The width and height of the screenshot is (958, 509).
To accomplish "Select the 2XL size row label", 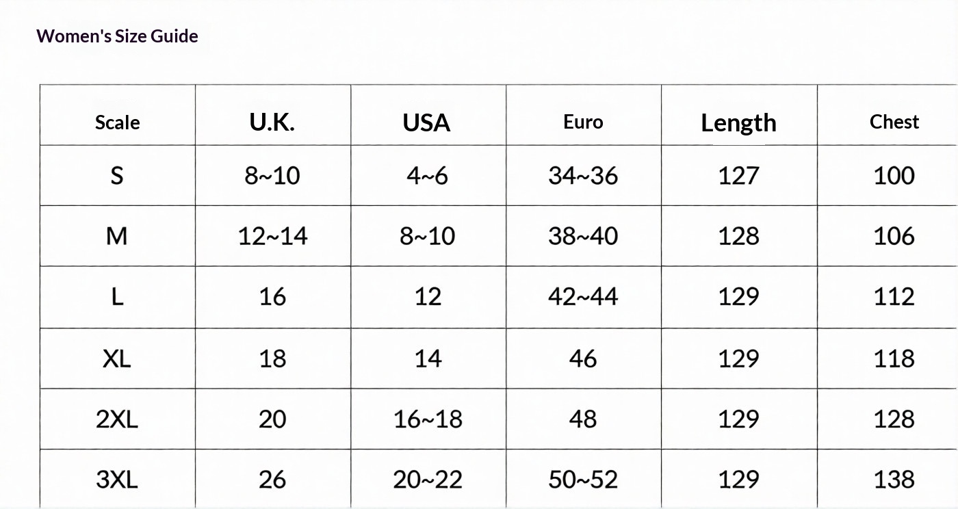I will tap(117, 419).
